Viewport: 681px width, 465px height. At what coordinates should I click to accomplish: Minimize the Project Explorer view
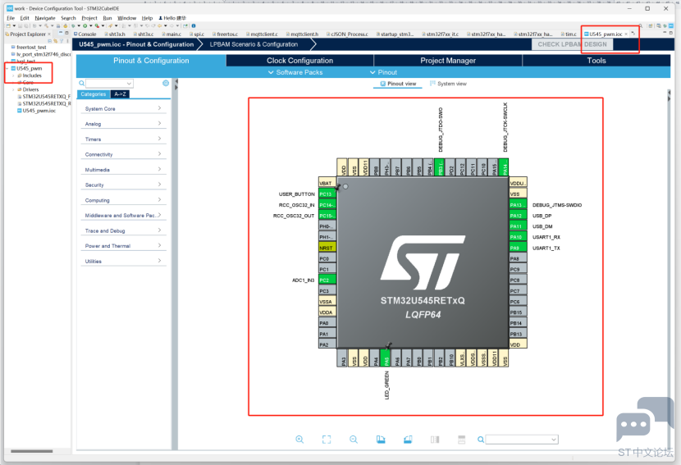pyautogui.click(x=61, y=33)
